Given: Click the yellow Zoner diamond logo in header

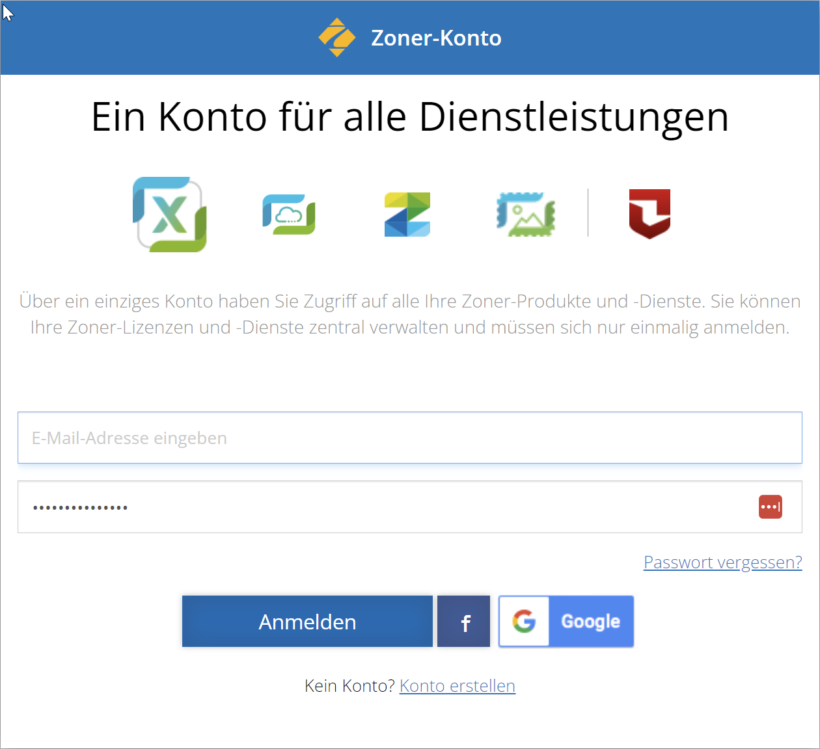Looking at the screenshot, I should (336, 38).
